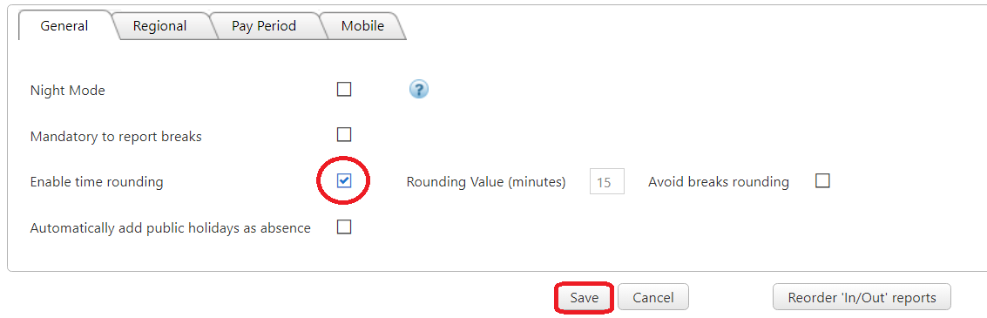Select the Mobile tab
Image resolution: width=987 pixels, height=318 pixels.
362,26
